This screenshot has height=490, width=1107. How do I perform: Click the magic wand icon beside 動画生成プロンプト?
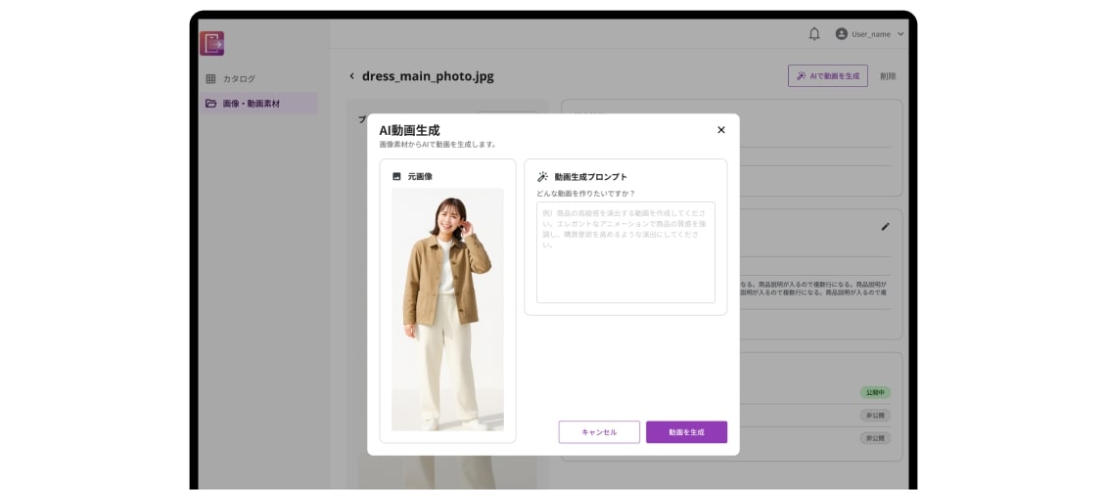tap(542, 177)
